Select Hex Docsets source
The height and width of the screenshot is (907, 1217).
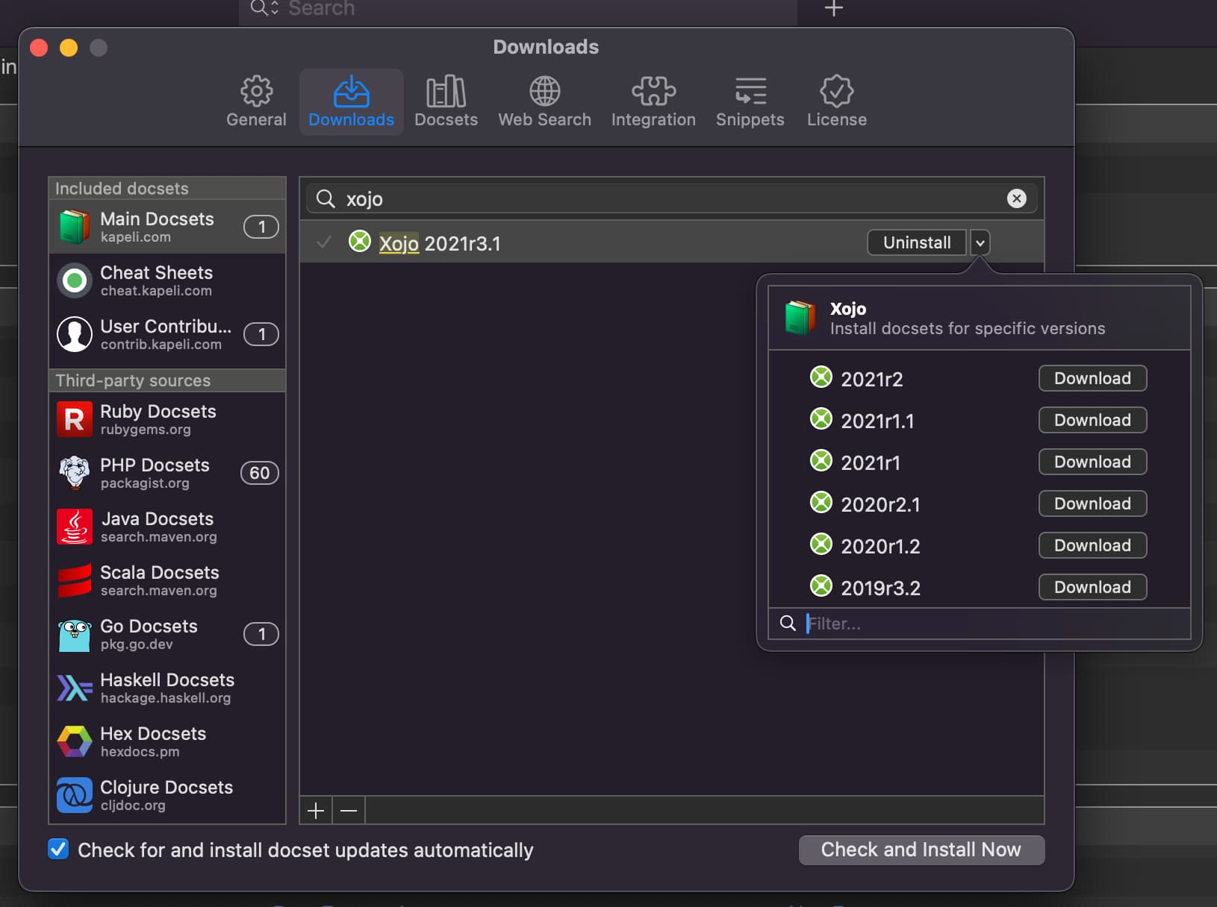[167, 741]
